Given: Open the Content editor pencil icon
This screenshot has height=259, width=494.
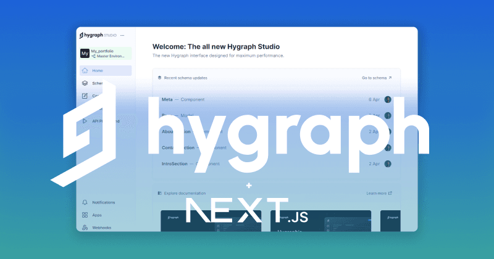Looking at the screenshot, I should pos(85,96).
